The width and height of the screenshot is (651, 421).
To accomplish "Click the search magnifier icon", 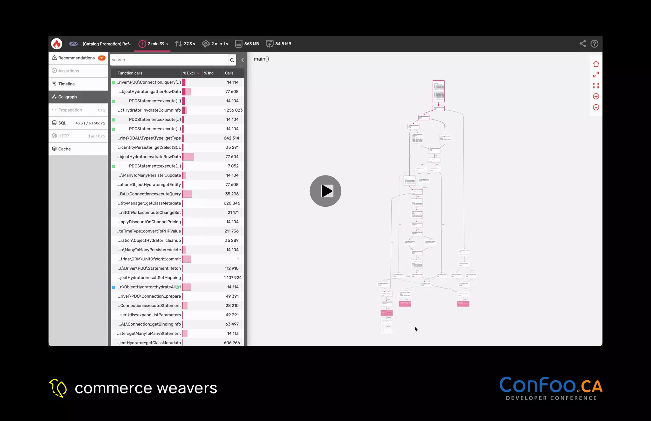I will pos(232,60).
